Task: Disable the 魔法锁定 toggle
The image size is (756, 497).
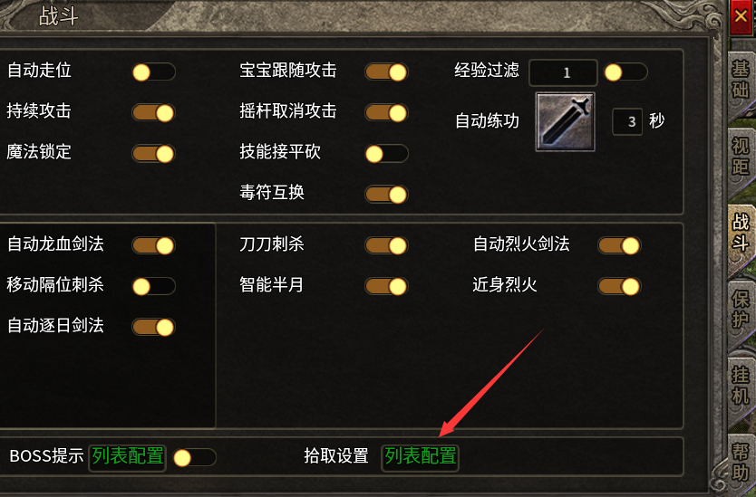Action: click(x=154, y=154)
